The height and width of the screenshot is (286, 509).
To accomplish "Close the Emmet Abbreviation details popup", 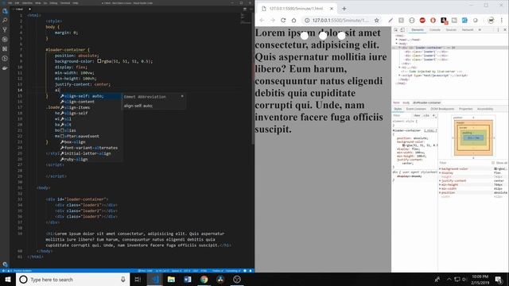I will click(x=182, y=96).
